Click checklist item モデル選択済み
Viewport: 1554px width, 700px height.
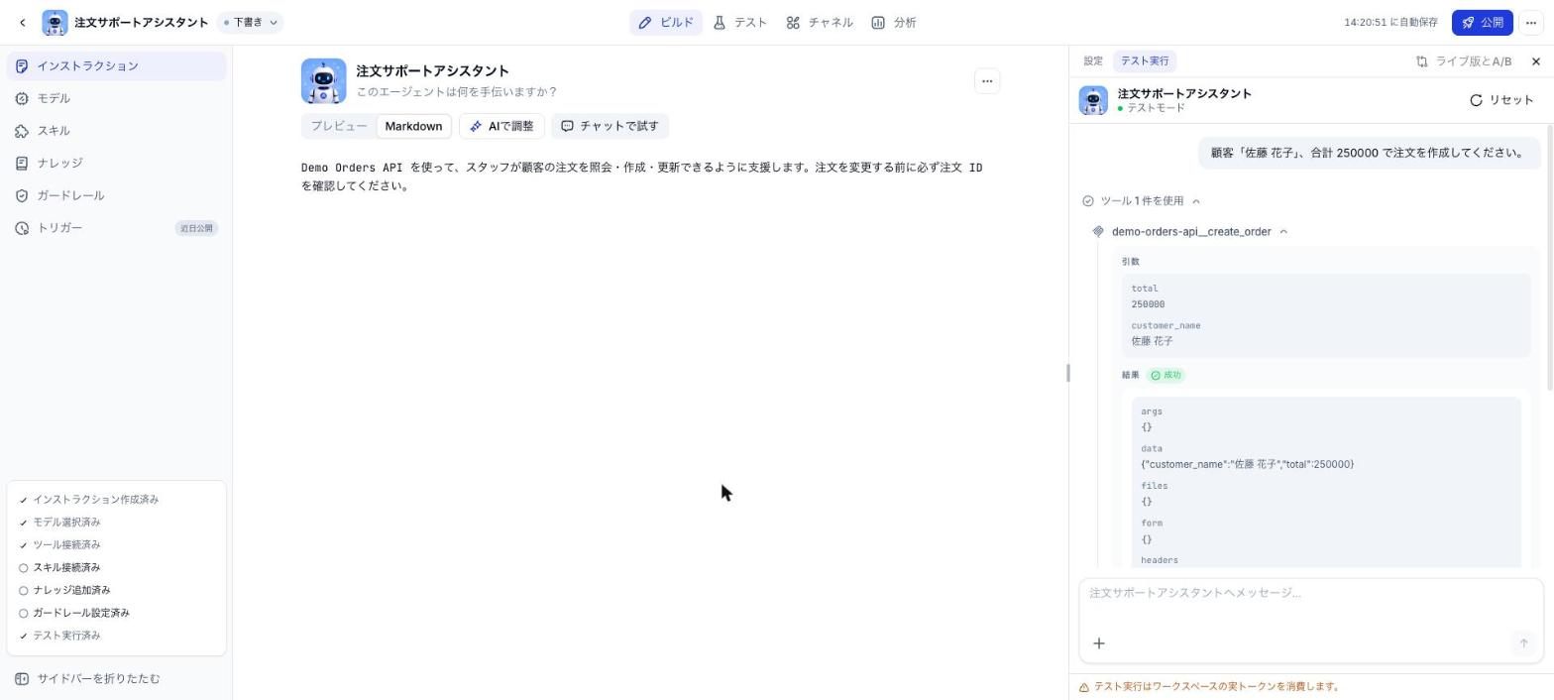(66, 523)
